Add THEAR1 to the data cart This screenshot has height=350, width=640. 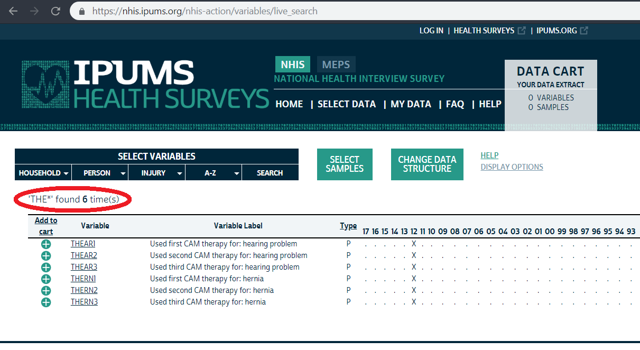46,243
